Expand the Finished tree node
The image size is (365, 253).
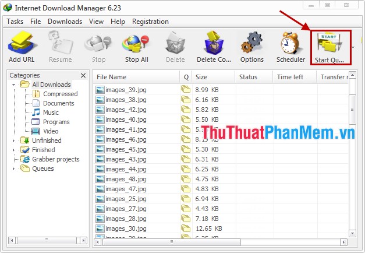[x=13, y=150]
